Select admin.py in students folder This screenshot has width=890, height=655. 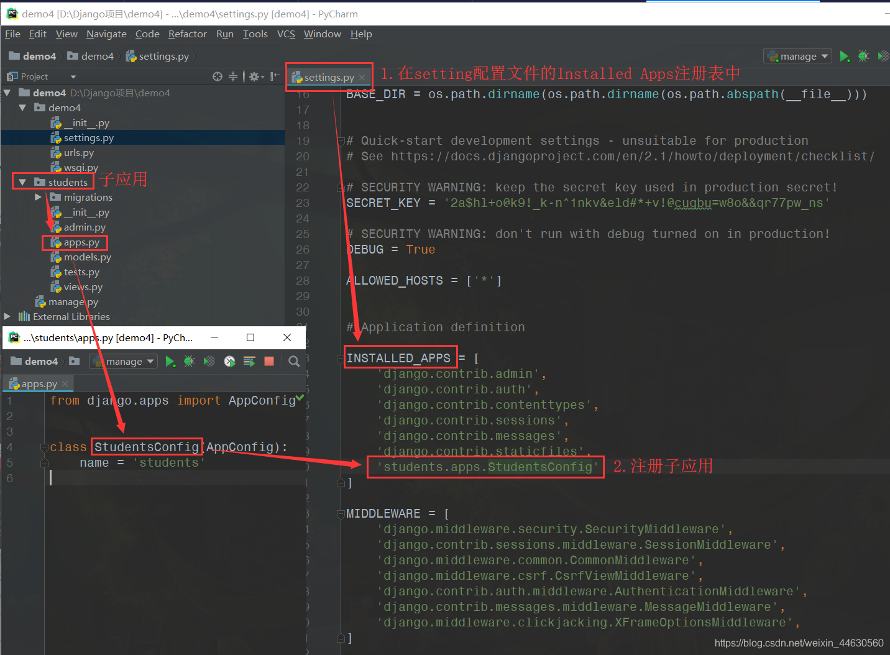85,227
